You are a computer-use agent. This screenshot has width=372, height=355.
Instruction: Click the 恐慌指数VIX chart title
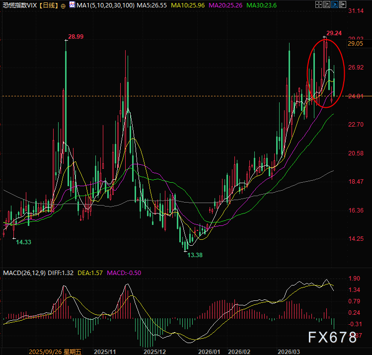pyautogui.click(x=20, y=6)
